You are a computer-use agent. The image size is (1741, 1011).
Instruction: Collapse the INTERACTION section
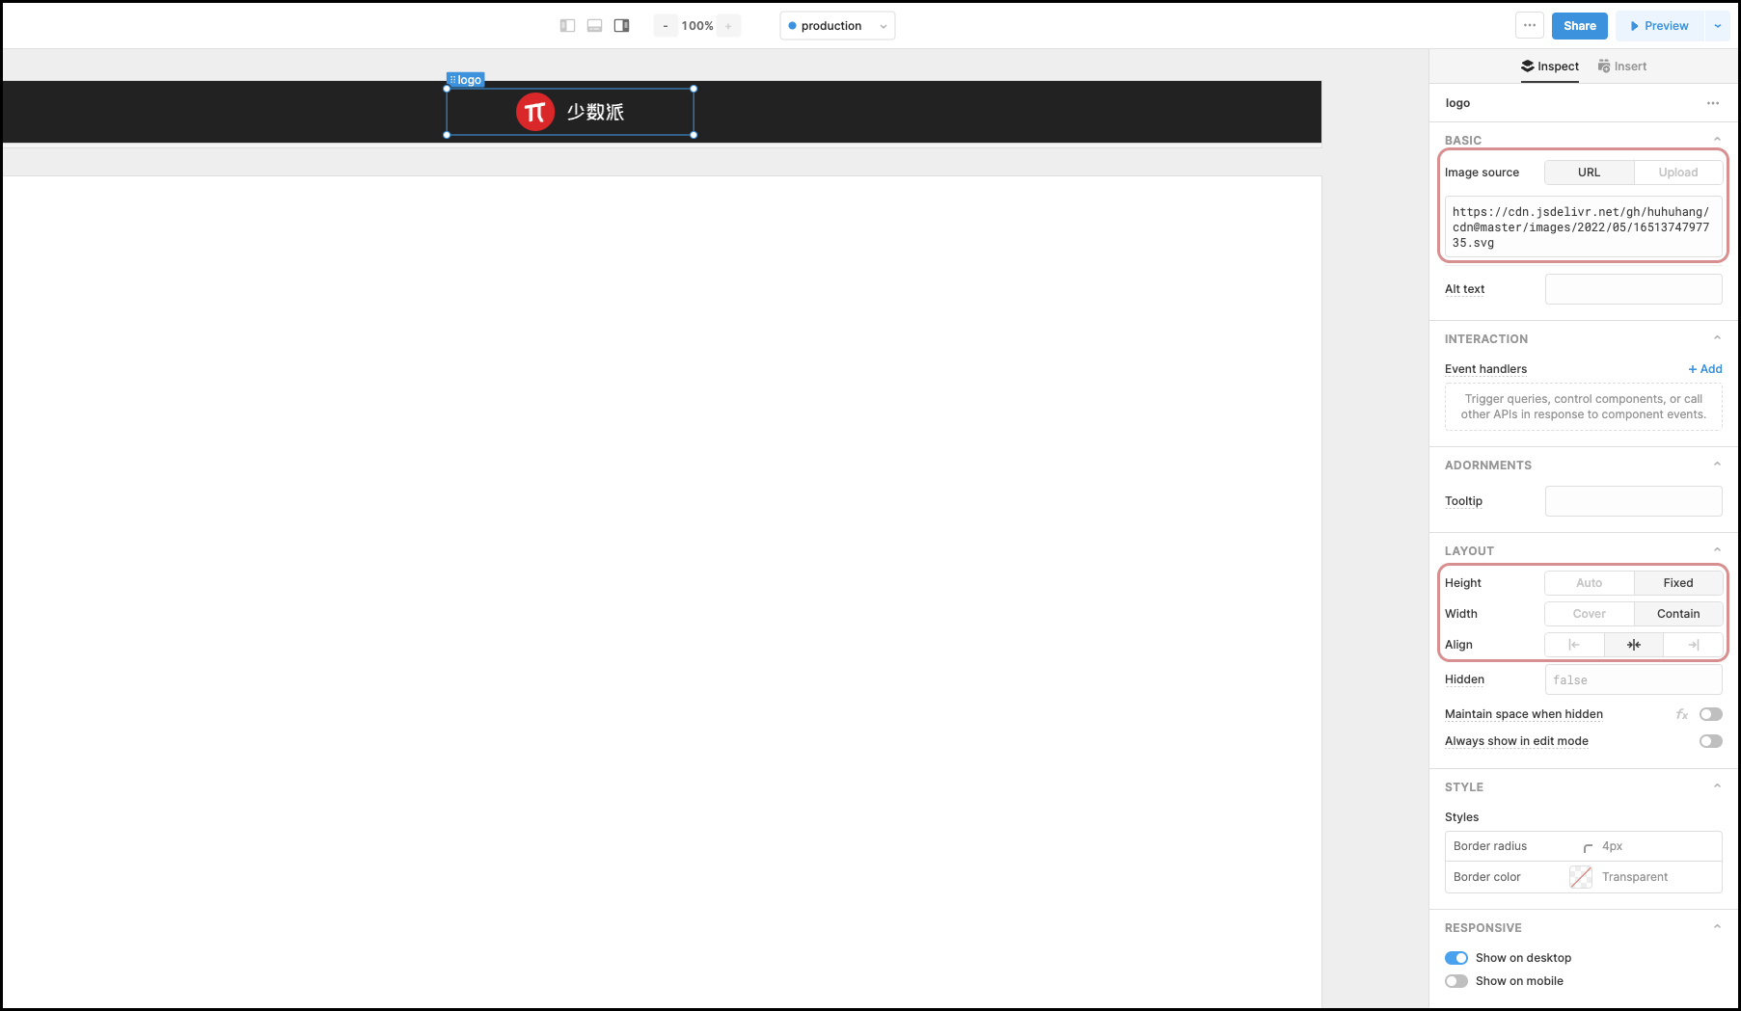click(1717, 338)
